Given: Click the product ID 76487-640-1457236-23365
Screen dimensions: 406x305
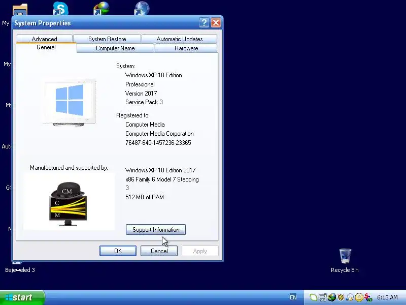Looking at the screenshot, I should coord(158,143).
